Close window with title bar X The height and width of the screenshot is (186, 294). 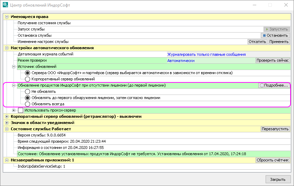tap(286, 5)
